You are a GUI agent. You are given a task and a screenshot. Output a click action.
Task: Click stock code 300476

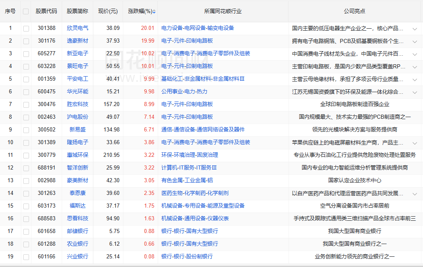pyautogui.click(x=47, y=104)
